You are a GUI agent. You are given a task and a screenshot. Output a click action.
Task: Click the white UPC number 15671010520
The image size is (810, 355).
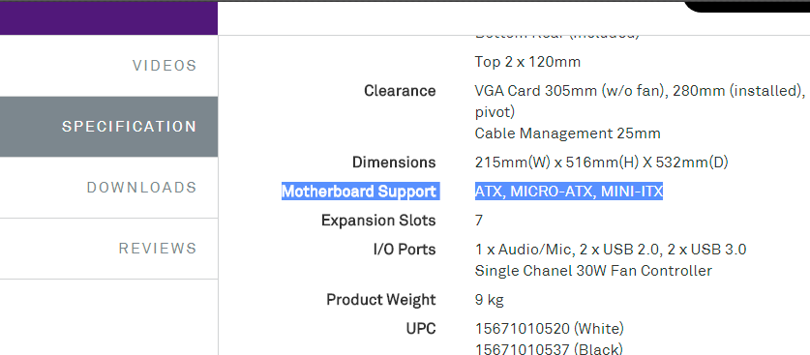click(522, 328)
